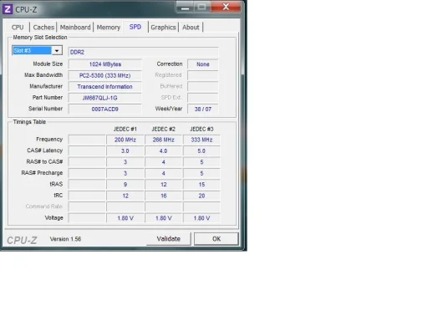This screenshot has height=321, width=428.
Task: Click the DDR2 memory type field
Action: point(143,52)
